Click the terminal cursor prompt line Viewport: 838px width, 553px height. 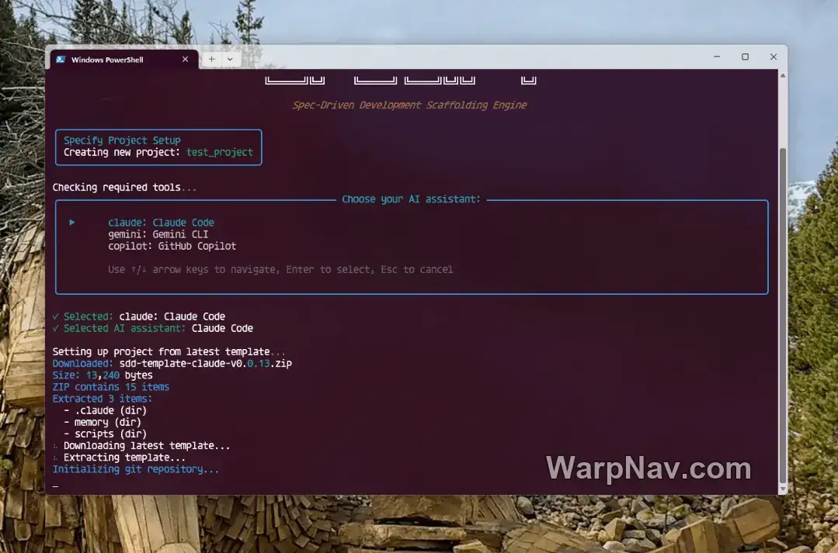[x=56, y=486]
